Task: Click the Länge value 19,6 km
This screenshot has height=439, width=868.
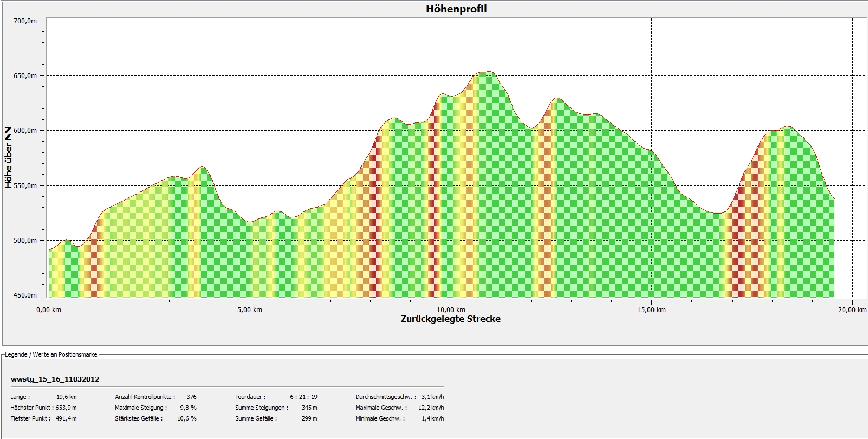Action: click(x=67, y=397)
